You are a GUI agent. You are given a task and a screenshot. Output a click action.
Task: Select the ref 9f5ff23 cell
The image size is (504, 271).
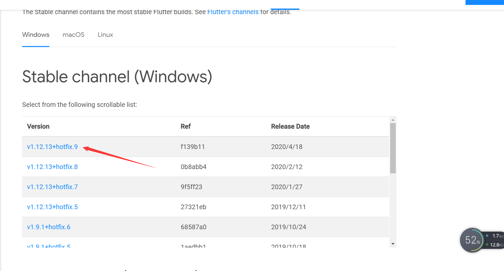[x=191, y=187]
